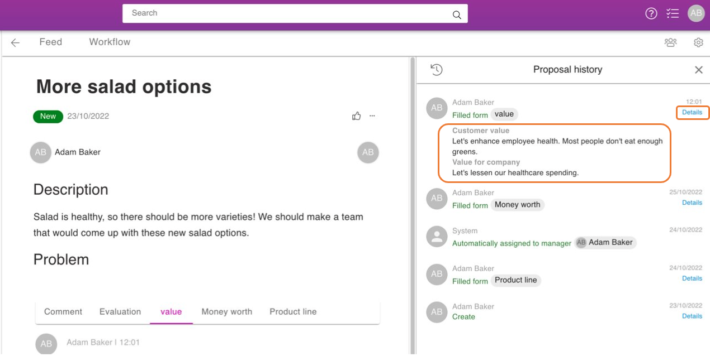
Task: Click the 'Let's lessen our healthcare spending.' text
Action: pyautogui.click(x=515, y=173)
